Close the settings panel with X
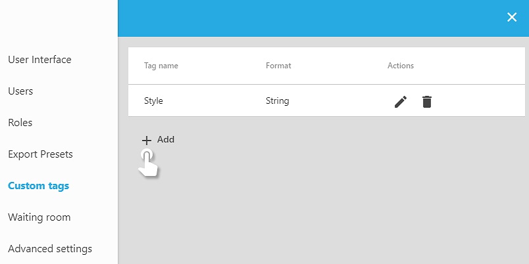Image resolution: width=529 pixels, height=264 pixels. tap(512, 18)
